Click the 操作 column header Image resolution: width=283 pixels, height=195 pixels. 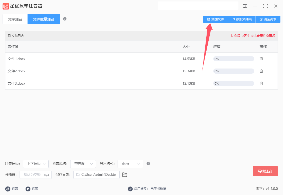[x=263, y=46]
